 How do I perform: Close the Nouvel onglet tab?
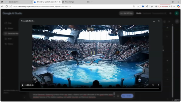[x=88, y=2]
